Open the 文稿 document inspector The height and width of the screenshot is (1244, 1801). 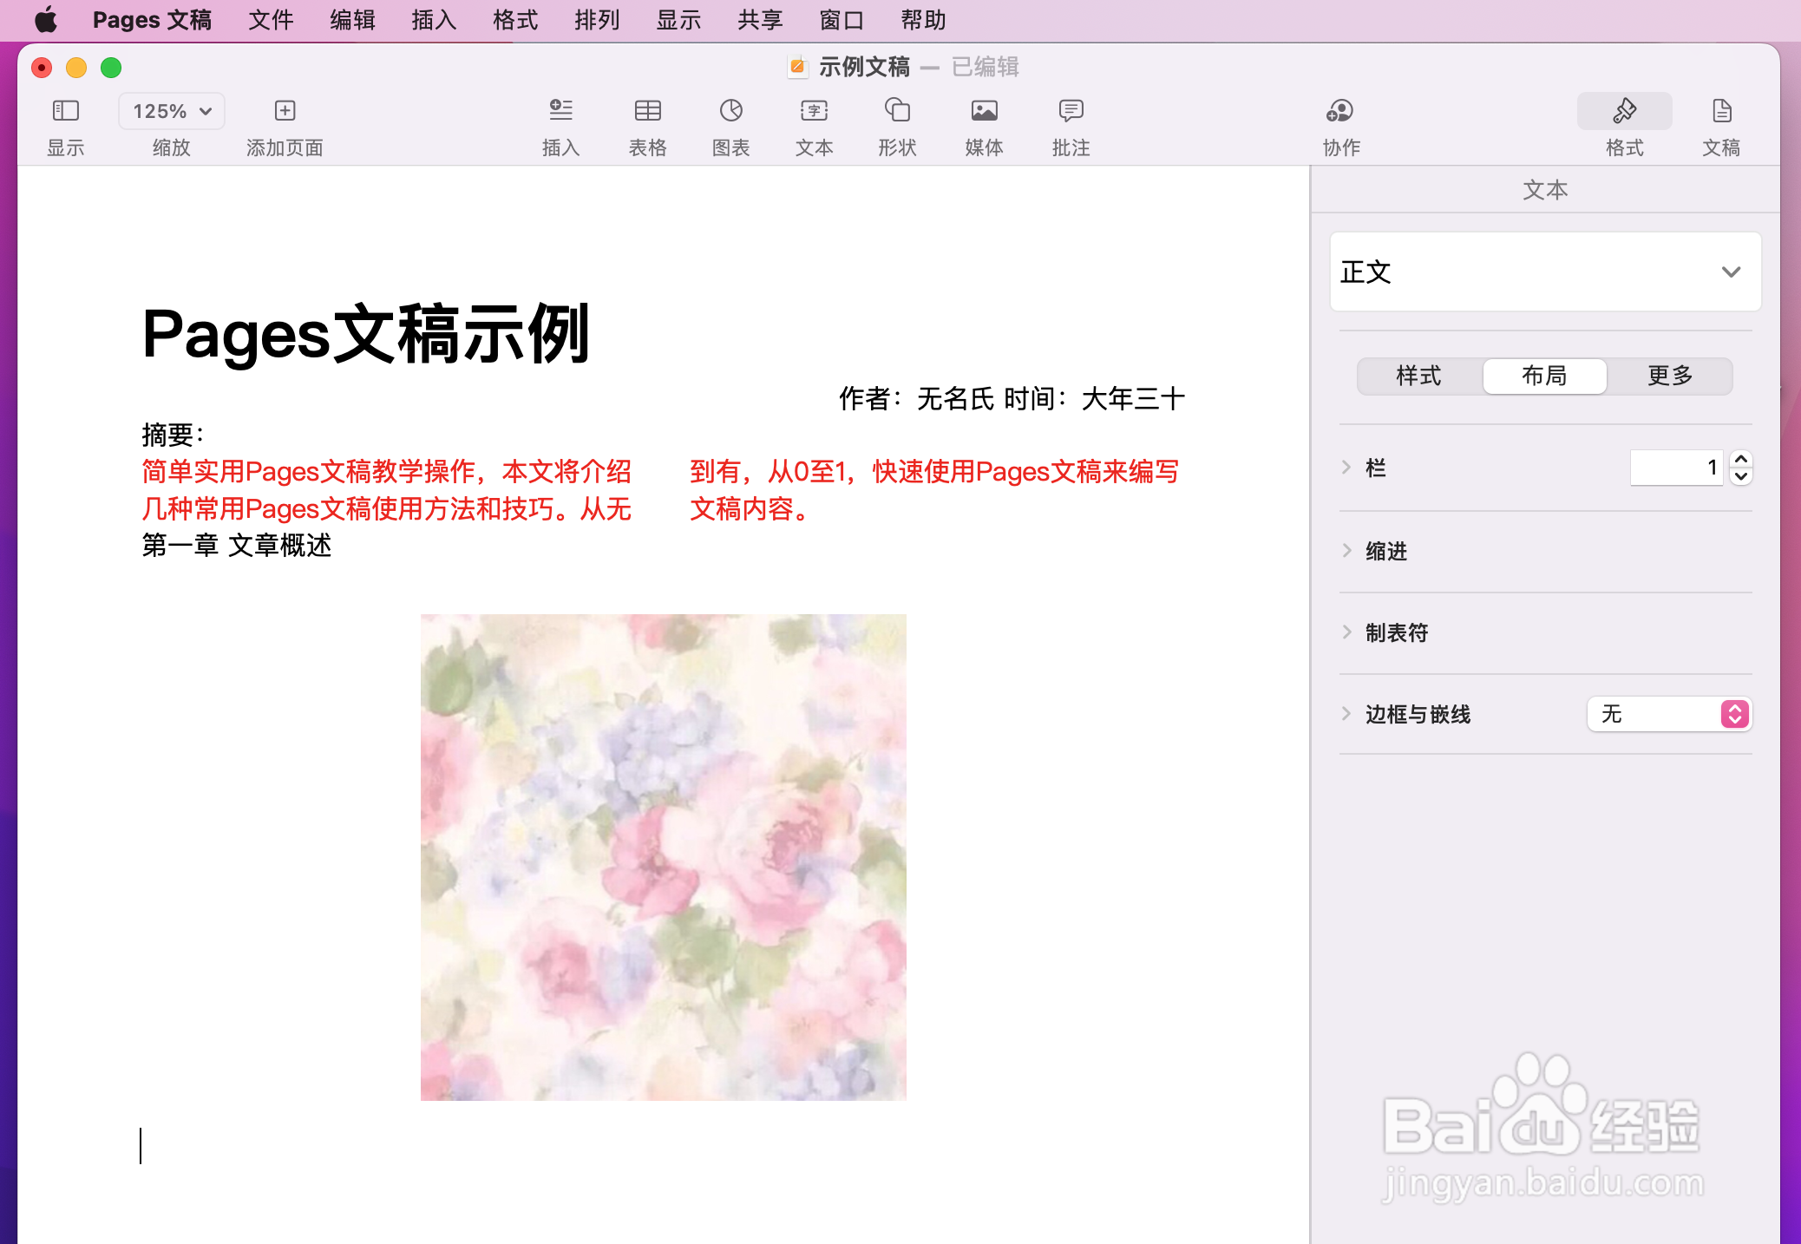[1721, 111]
